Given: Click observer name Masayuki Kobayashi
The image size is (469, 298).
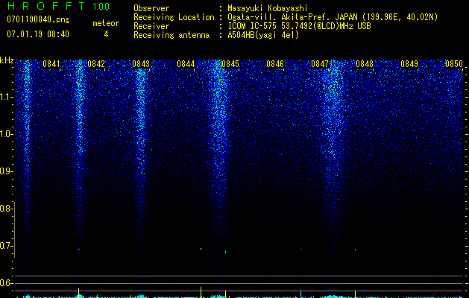Looking at the screenshot, I should (268, 8).
